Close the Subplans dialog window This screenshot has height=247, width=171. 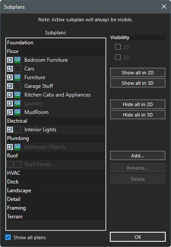(164, 7)
